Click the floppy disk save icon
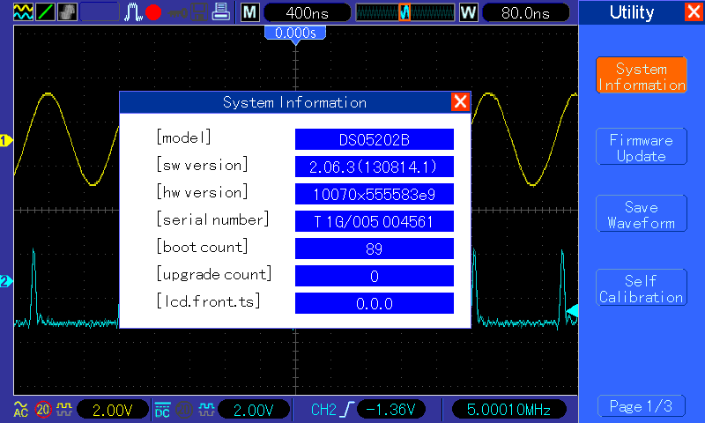This screenshot has width=705, height=423. coord(199,12)
